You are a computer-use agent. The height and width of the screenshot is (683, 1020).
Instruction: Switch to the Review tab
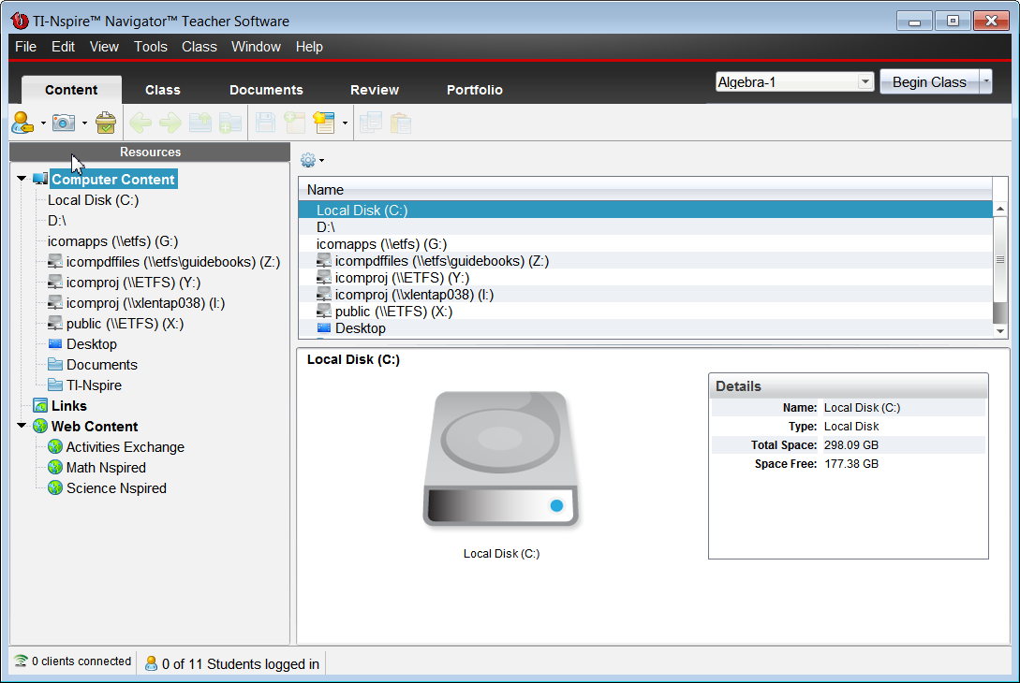pos(375,90)
